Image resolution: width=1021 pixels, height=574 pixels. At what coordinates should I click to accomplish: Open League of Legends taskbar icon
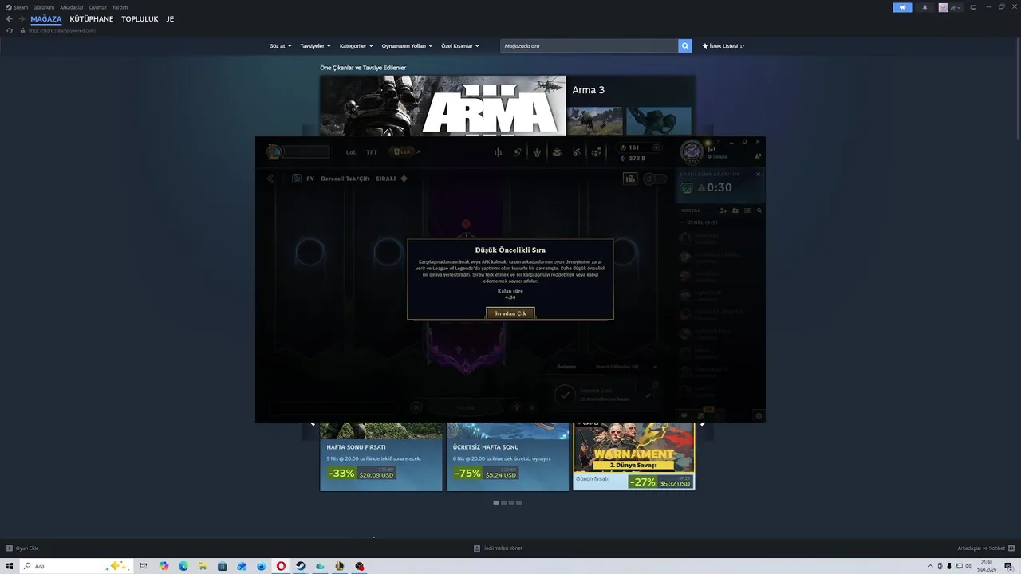[340, 566]
